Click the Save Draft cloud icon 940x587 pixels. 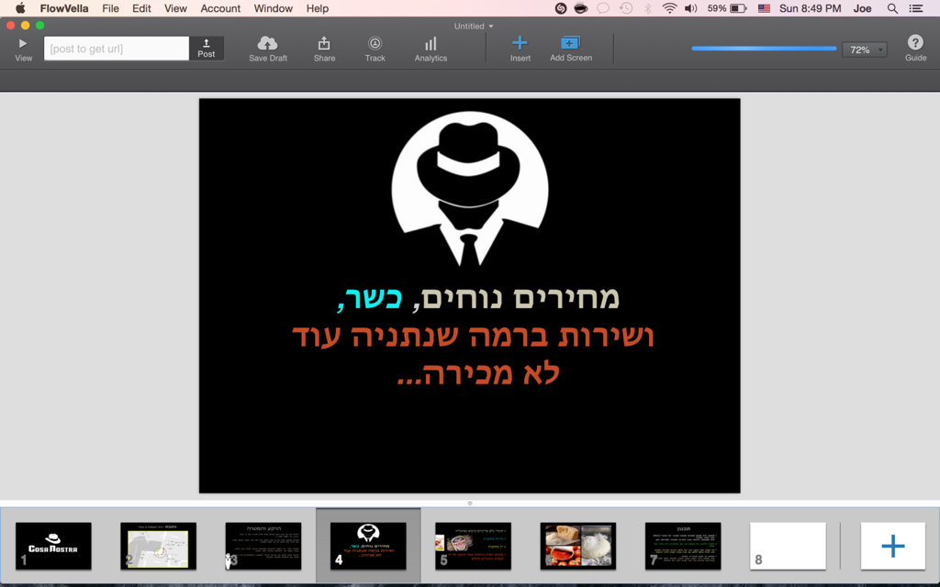tap(268, 43)
